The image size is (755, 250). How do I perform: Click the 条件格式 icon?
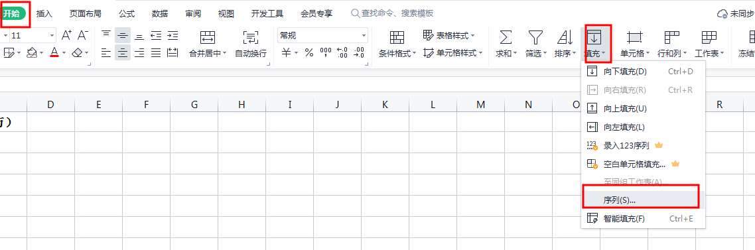coord(397,37)
